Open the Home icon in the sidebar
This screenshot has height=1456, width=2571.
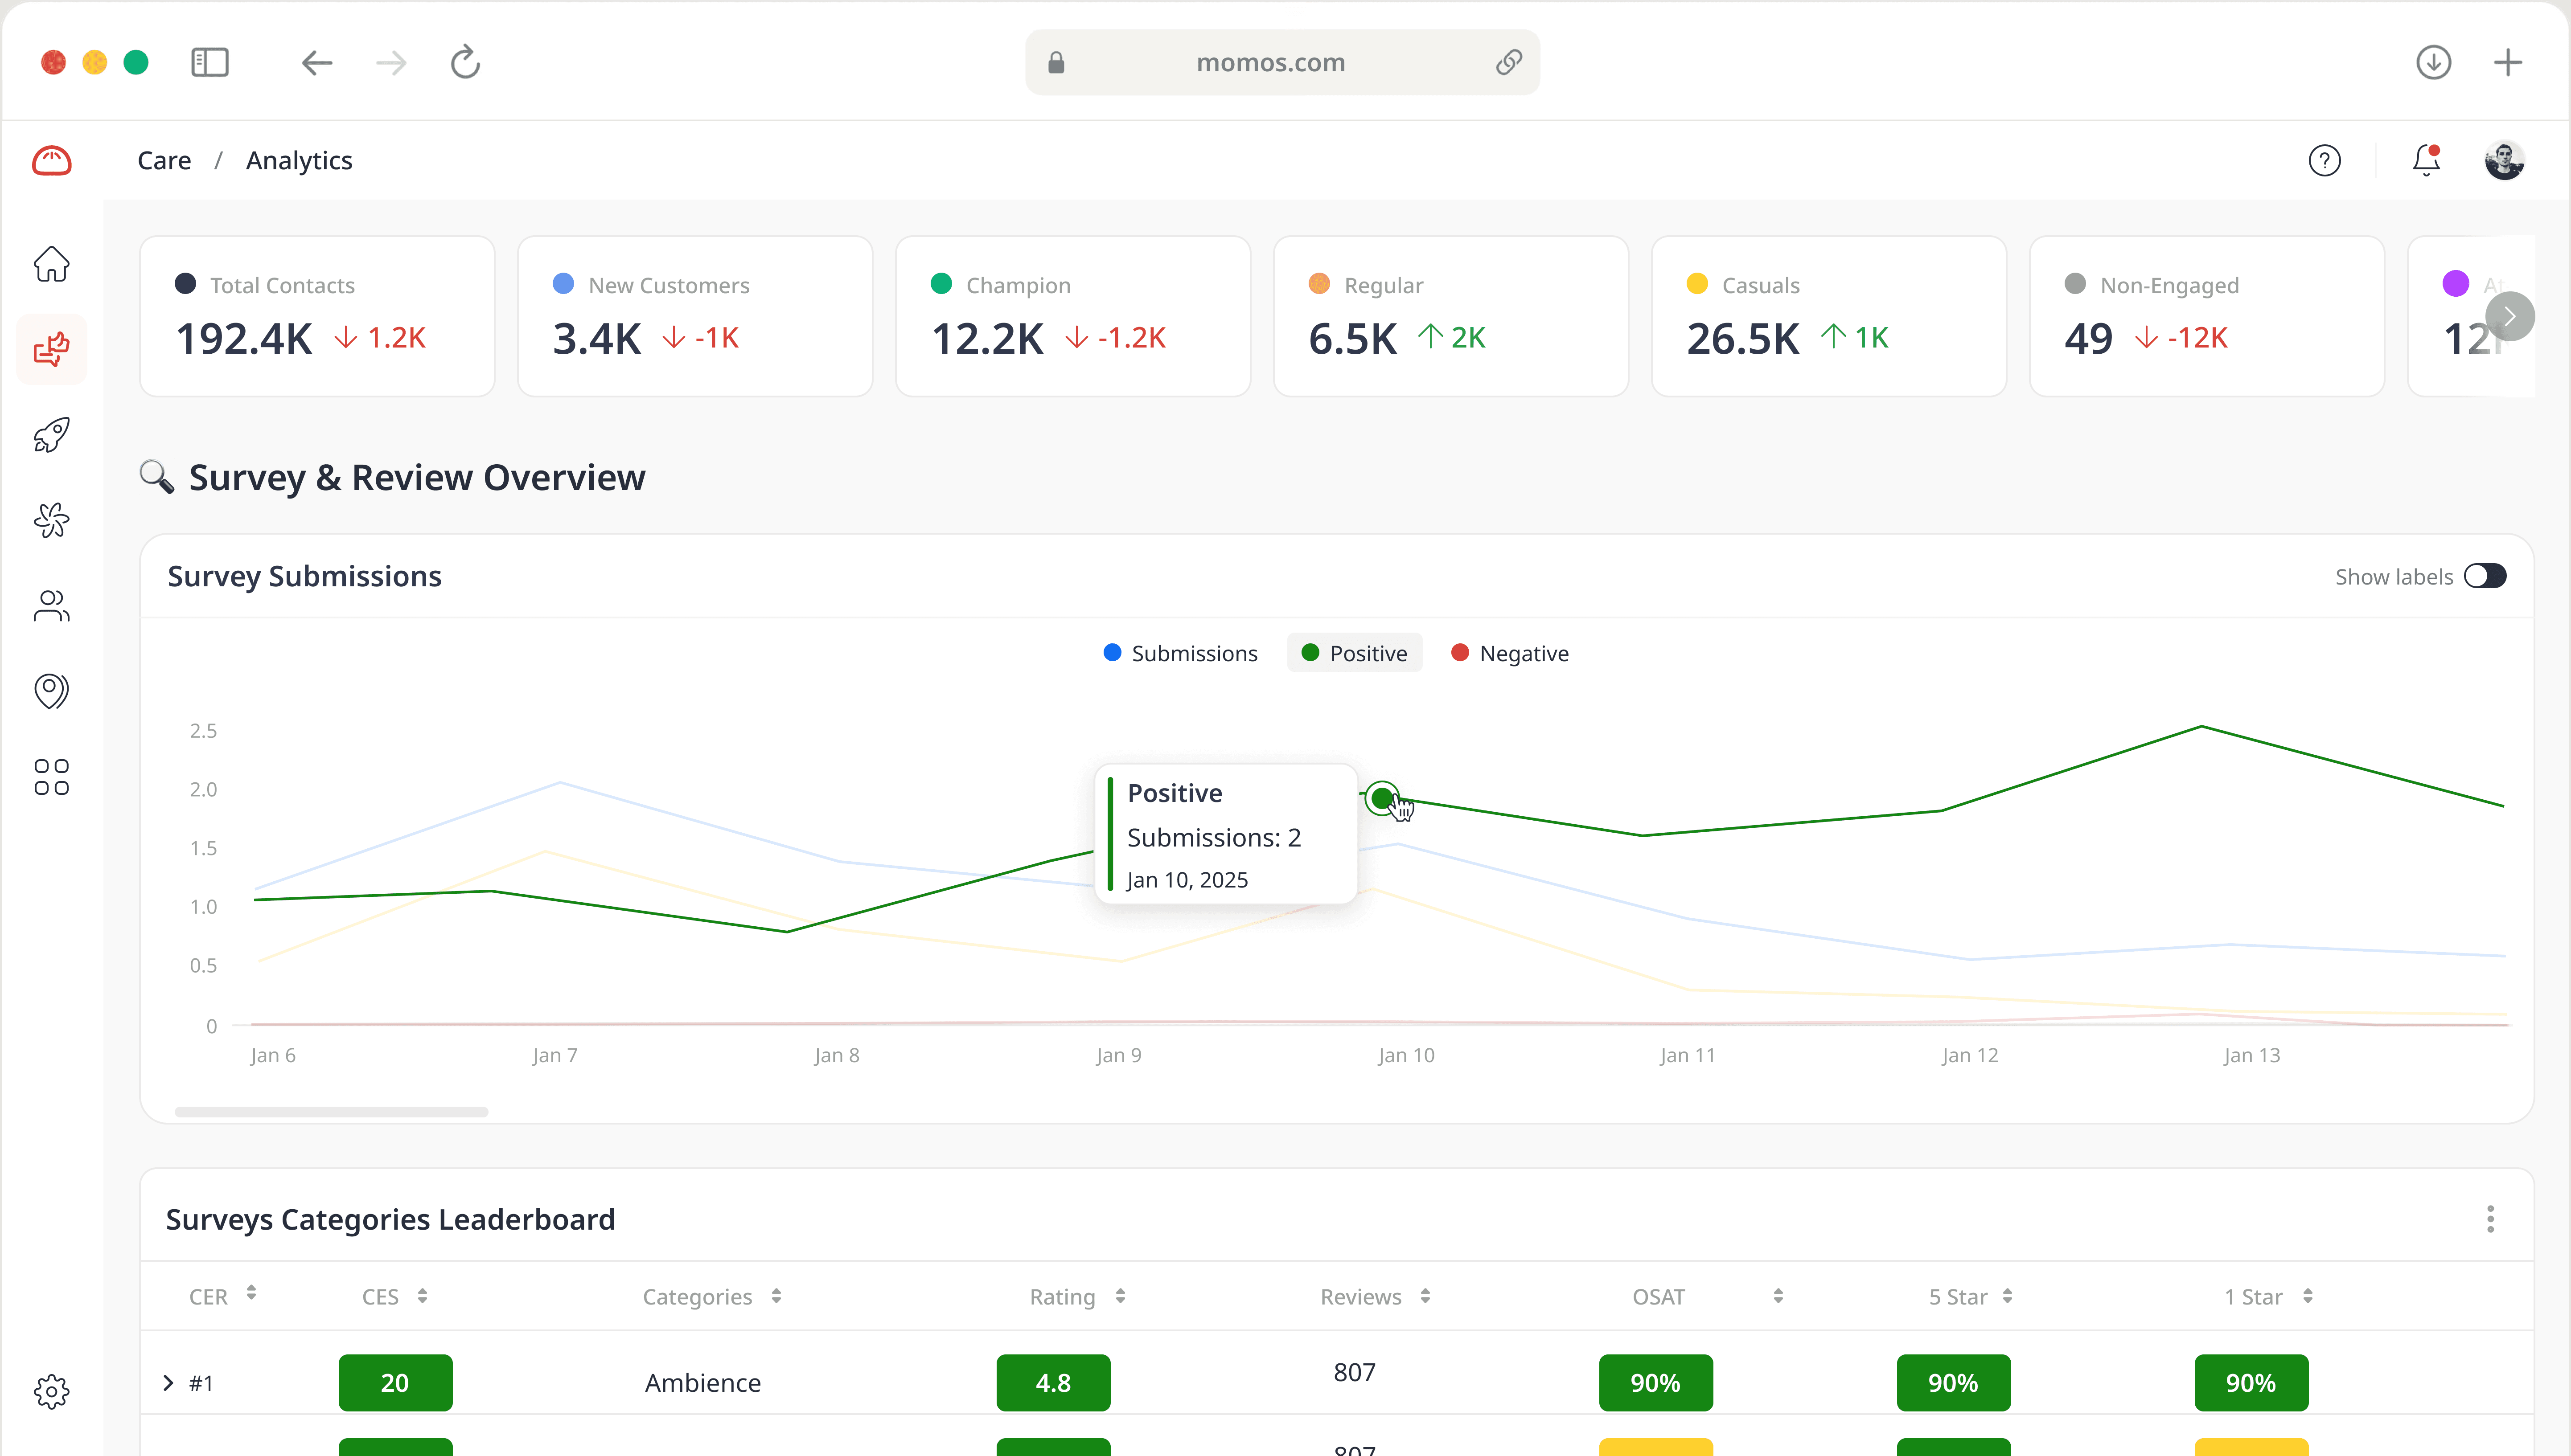pyautogui.click(x=51, y=264)
